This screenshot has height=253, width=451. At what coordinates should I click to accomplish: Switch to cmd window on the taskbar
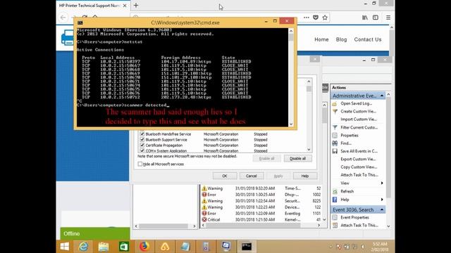click(247, 247)
